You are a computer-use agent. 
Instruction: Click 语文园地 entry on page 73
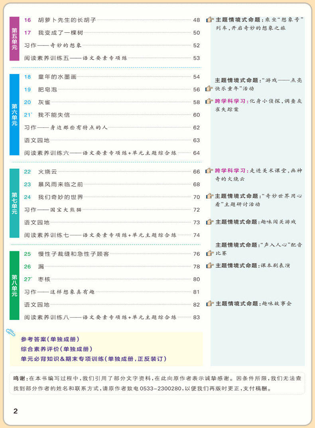[x=112, y=223]
